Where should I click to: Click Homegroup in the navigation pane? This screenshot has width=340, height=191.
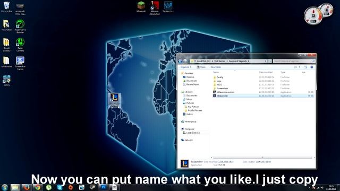(x=190, y=122)
